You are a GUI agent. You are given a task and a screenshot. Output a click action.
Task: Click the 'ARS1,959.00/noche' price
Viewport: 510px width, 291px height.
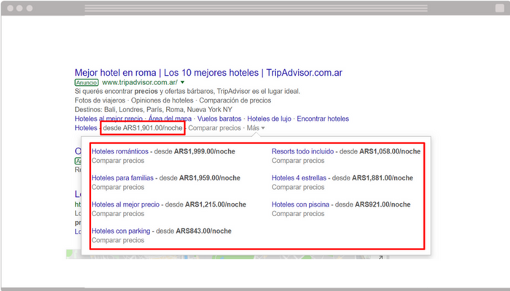pyautogui.click(x=210, y=178)
